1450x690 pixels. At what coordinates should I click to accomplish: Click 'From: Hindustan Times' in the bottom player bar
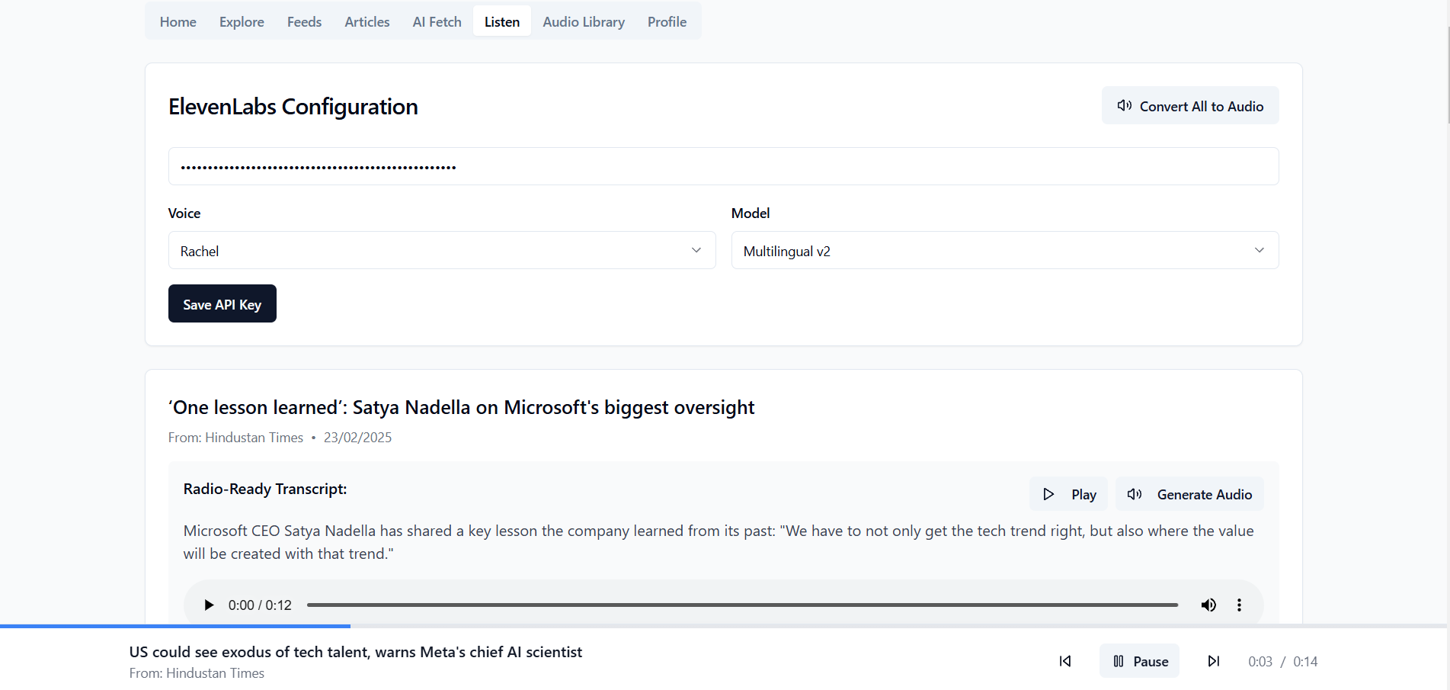(197, 673)
